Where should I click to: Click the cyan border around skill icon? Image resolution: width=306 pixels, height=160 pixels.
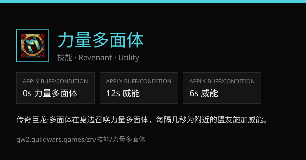point(33,30)
